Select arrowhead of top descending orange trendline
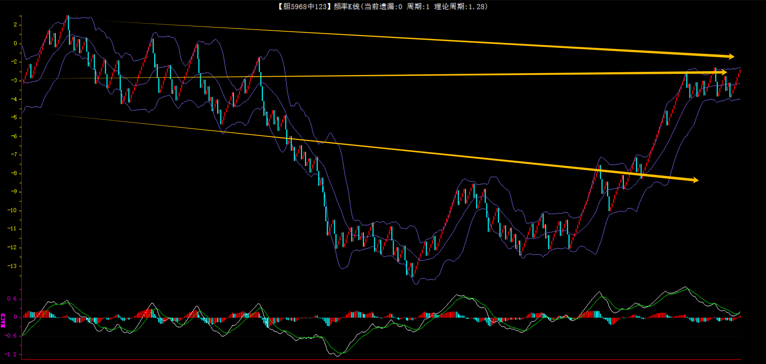 pos(731,56)
